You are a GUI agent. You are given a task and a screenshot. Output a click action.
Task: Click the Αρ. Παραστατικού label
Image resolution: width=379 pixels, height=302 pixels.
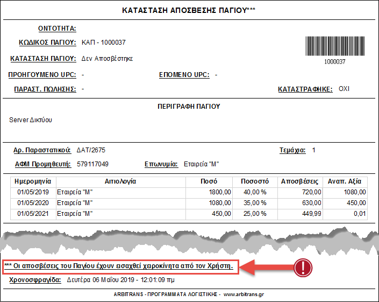[x=42, y=150]
